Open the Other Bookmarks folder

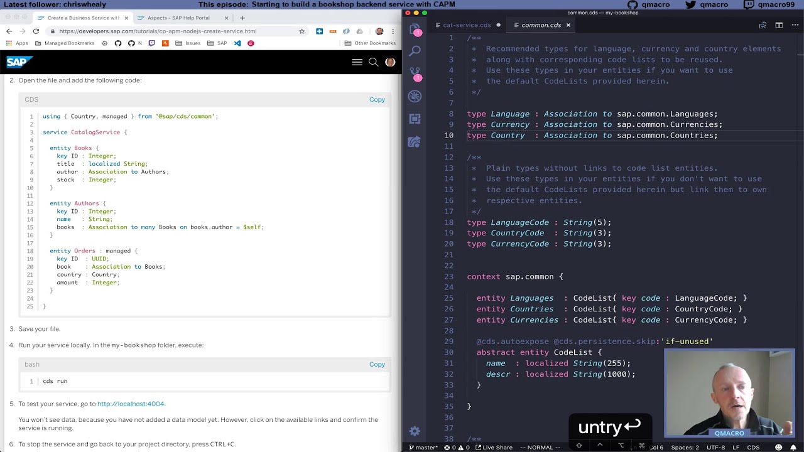pos(371,43)
